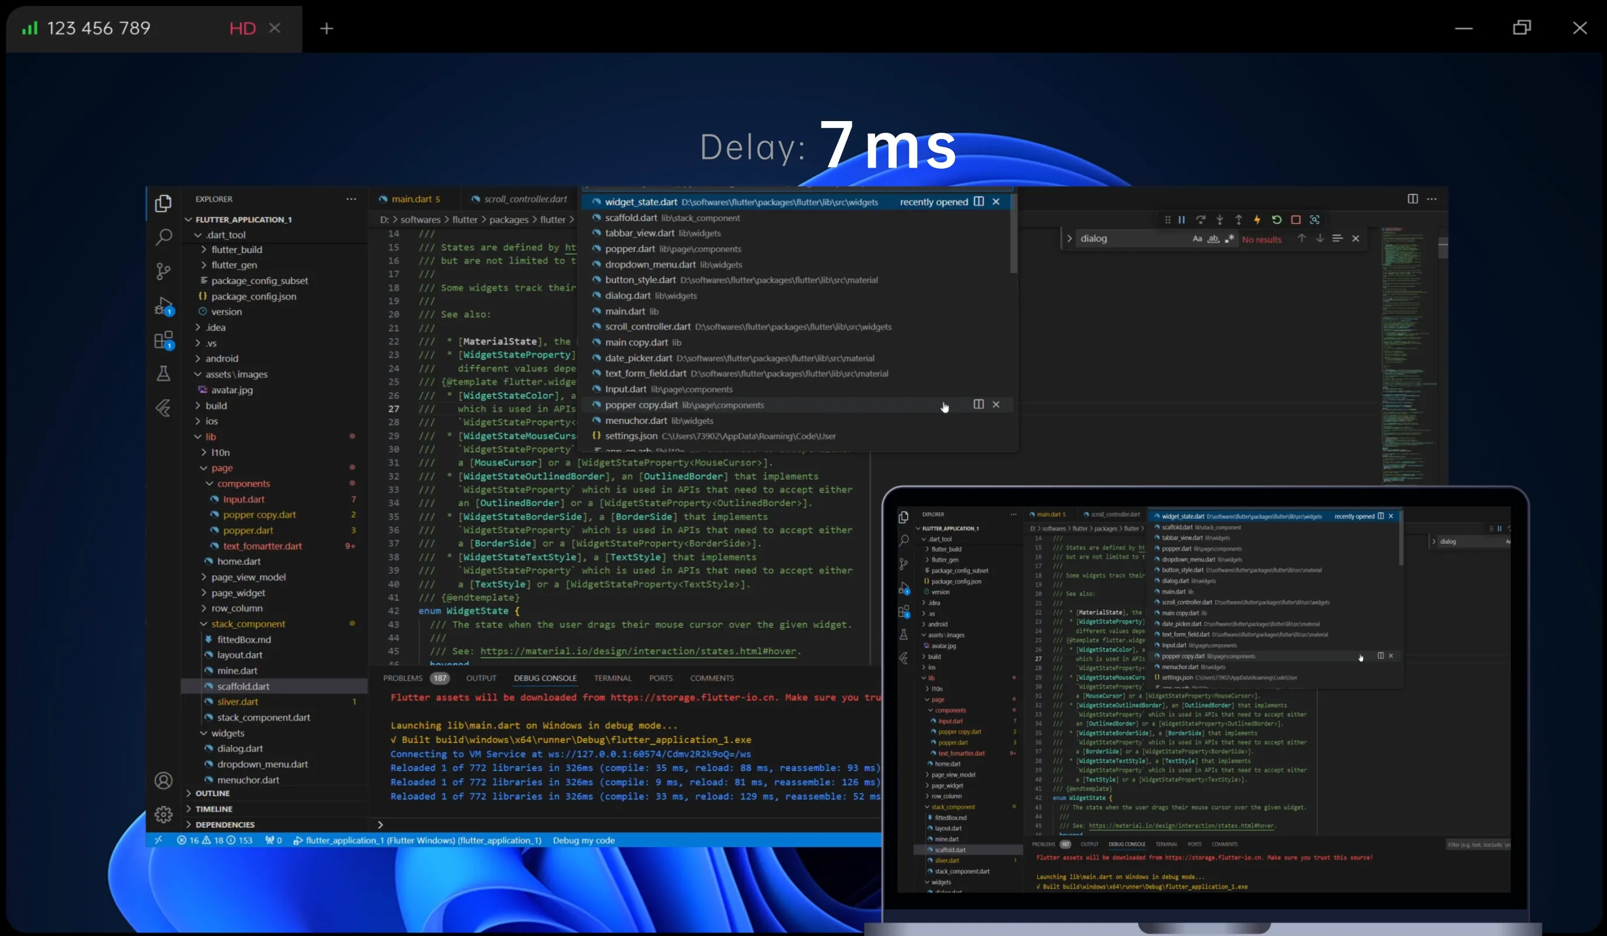This screenshot has height=936, width=1607.
Task: Toggle Use Regular Expression in the find widget
Action: click(1229, 239)
